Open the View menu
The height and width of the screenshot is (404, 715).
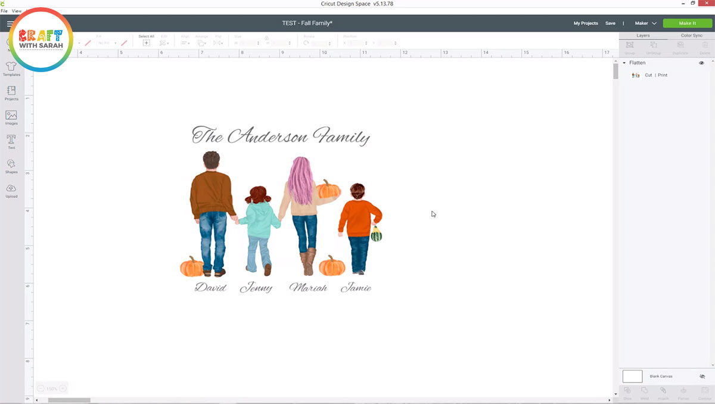(16, 11)
